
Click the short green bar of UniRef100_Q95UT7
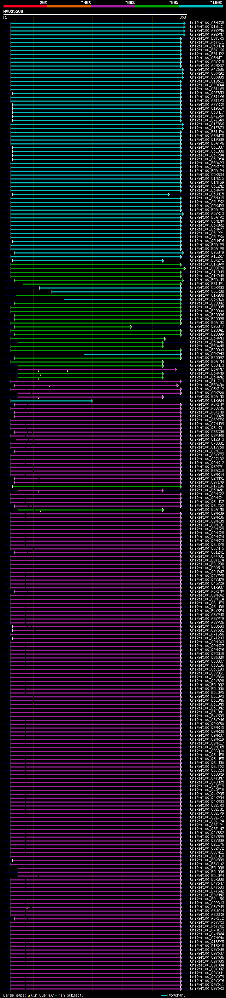tap(73, 327)
